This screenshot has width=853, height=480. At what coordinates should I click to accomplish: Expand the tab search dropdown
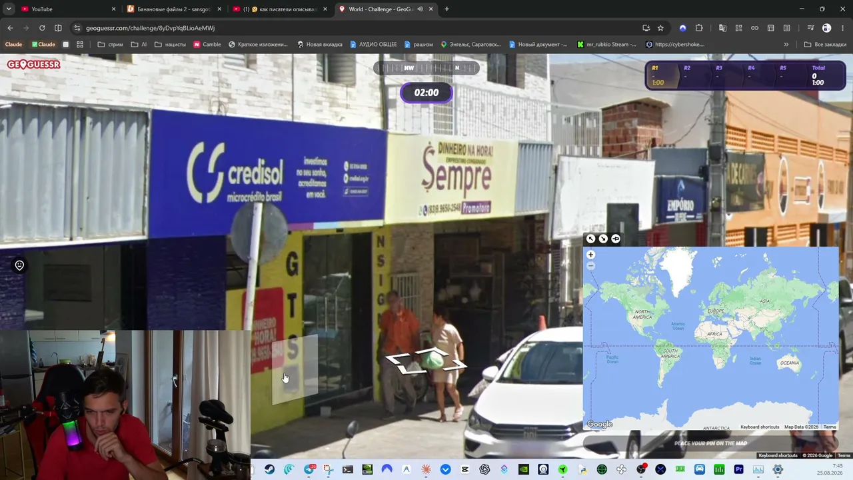[9, 9]
